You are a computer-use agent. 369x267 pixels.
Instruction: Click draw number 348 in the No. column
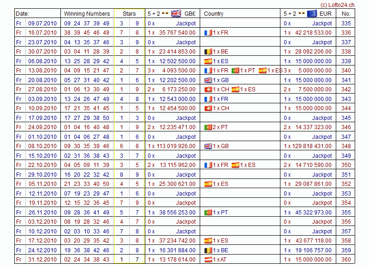click(346, 146)
